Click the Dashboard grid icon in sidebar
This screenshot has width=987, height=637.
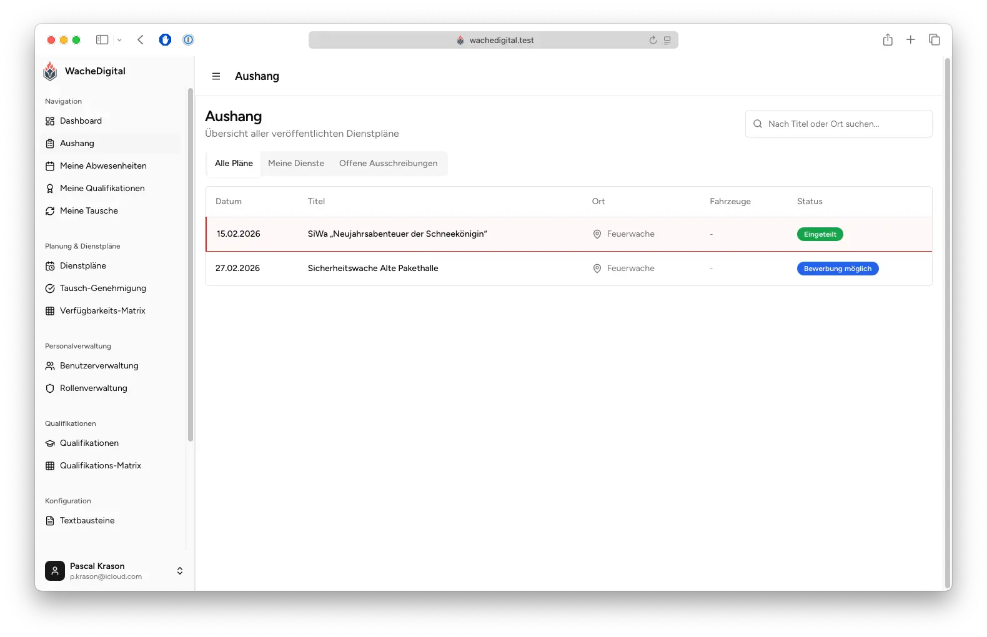50,121
